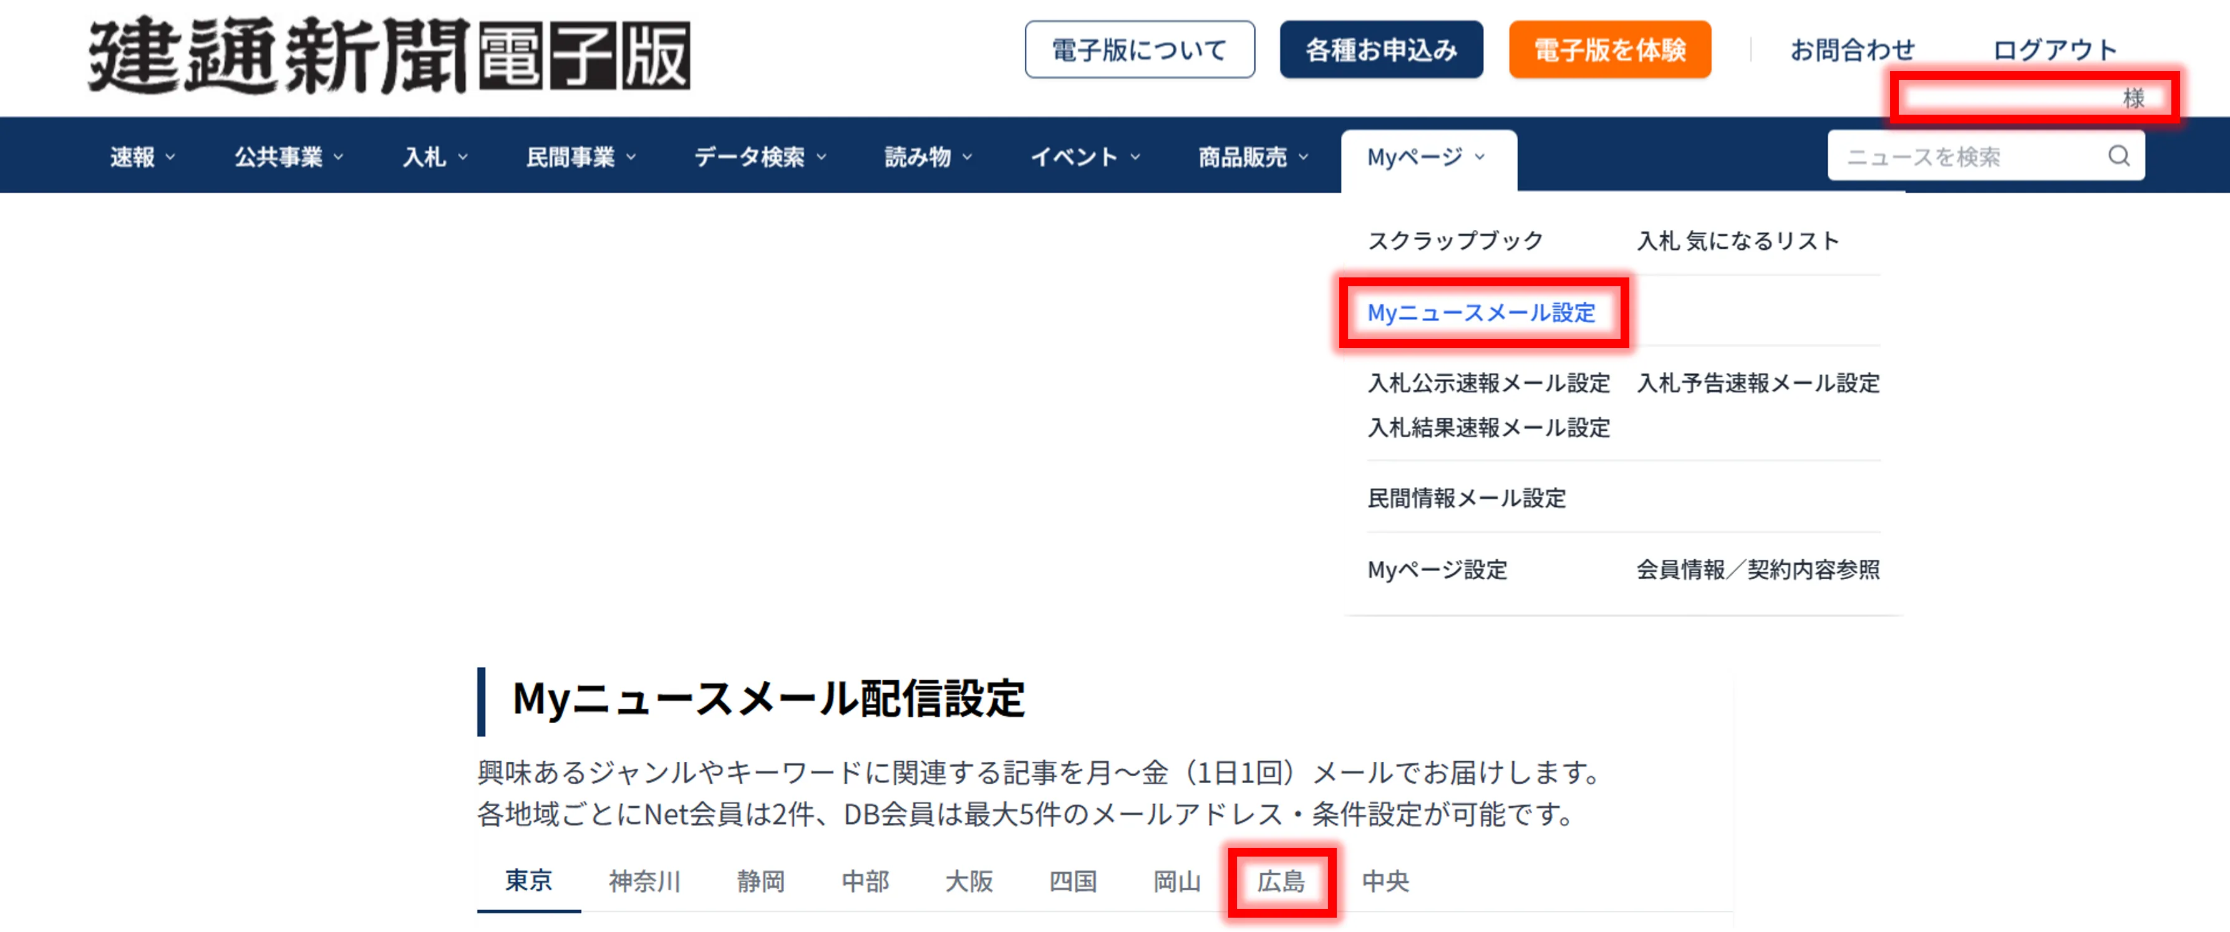This screenshot has width=2230, height=932.
Task: Switch to the 中部 tab
Action: tap(865, 881)
